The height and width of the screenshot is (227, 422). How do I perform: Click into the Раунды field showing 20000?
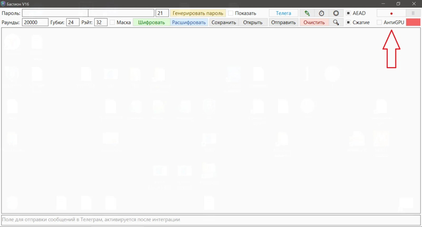point(35,22)
